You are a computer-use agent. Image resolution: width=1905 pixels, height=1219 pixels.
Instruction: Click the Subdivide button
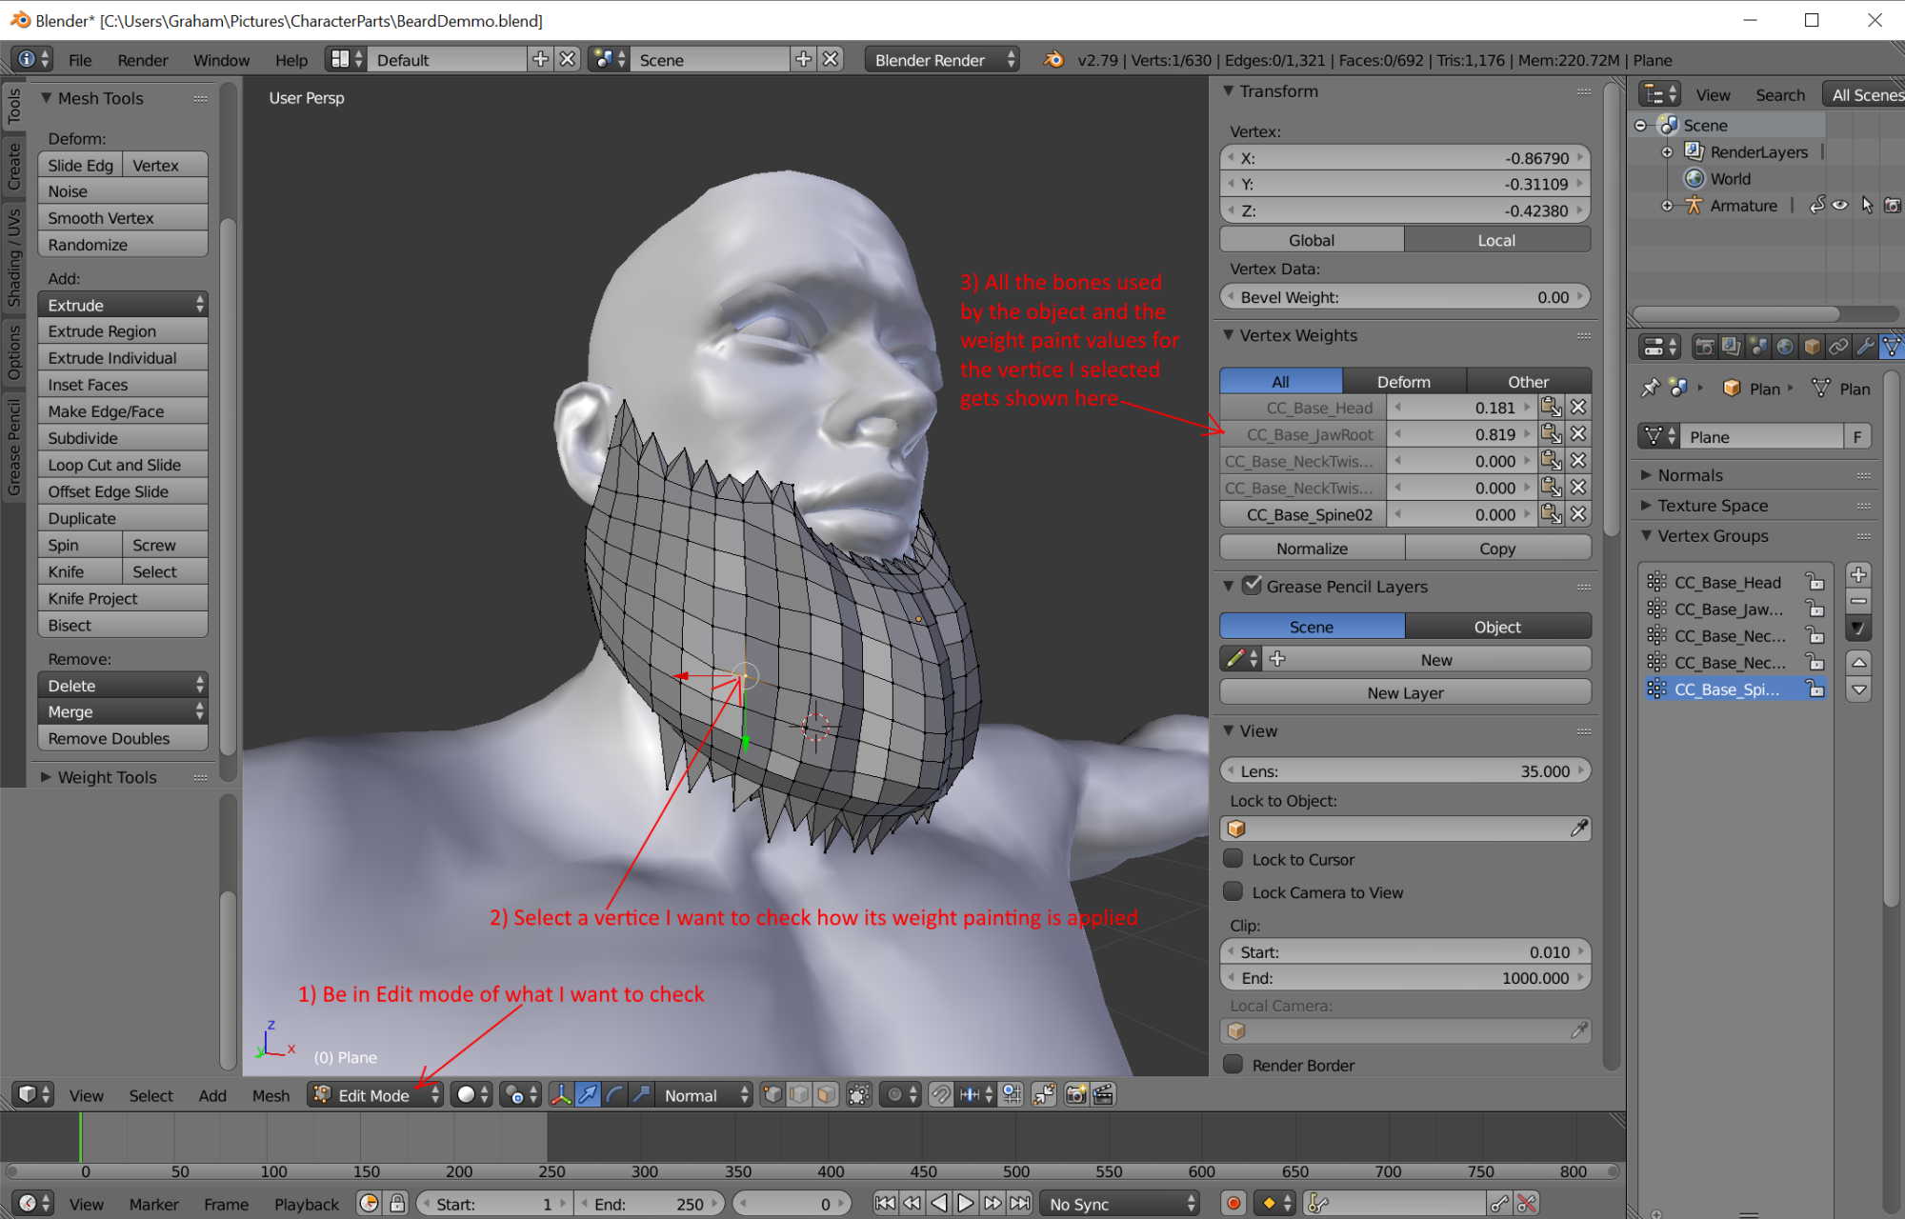(123, 438)
